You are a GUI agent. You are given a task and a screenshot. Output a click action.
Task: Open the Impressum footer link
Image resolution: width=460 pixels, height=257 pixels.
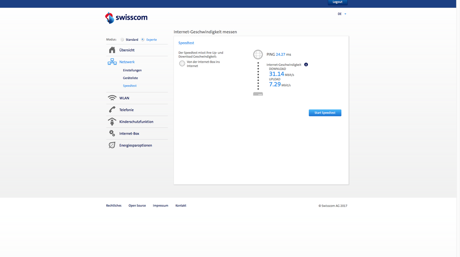[160, 206]
